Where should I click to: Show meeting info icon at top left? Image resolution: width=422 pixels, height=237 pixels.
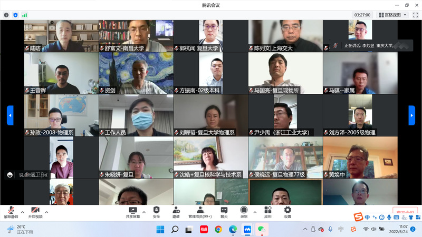click(6, 15)
